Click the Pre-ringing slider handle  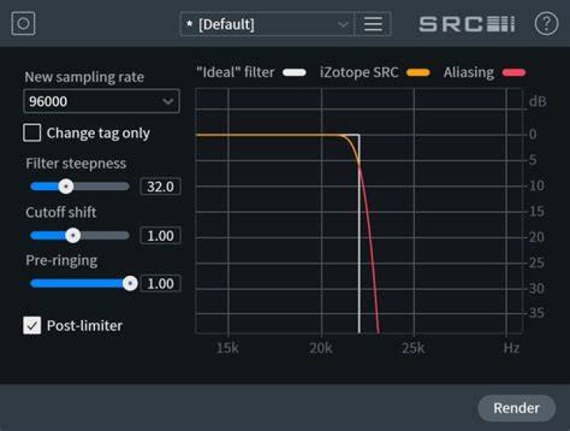coord(130,284)
